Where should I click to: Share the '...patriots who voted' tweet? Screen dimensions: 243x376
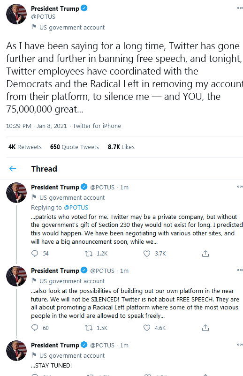[x=205, y=254]
